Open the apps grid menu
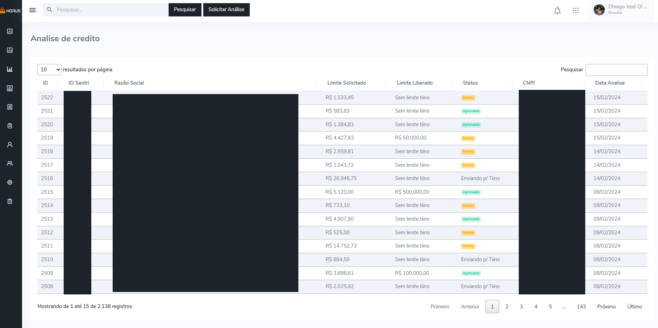658x328 pixels. coord(575,10)
